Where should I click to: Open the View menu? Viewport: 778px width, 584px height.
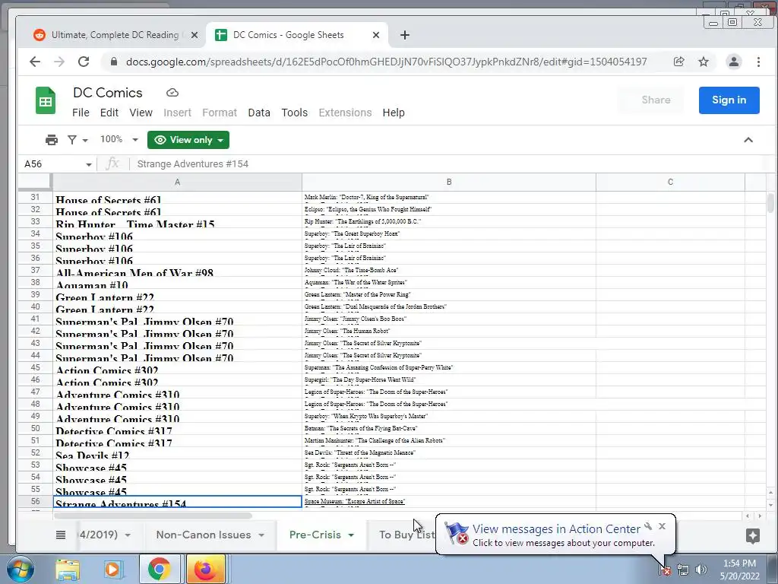pos(141,113)
